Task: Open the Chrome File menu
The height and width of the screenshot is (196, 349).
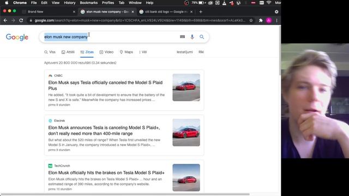Action: (34, 3)
